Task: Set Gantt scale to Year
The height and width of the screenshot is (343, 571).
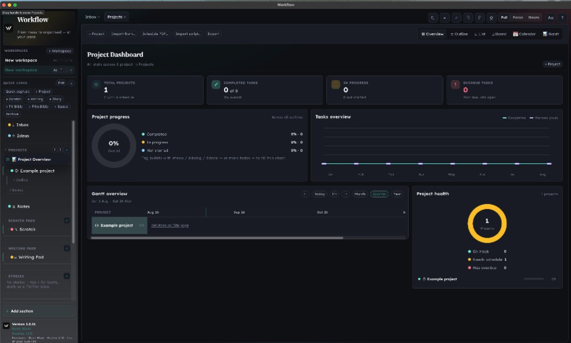Action: point(397,194)
